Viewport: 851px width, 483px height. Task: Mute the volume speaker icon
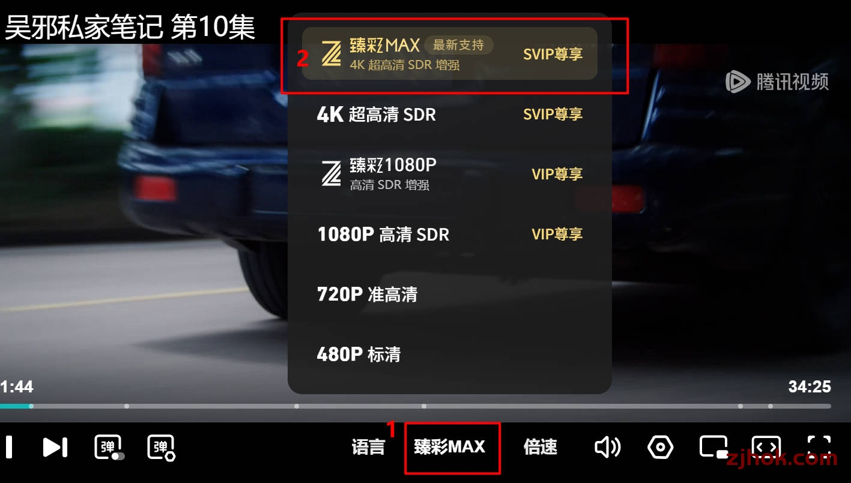pos(607,447)
